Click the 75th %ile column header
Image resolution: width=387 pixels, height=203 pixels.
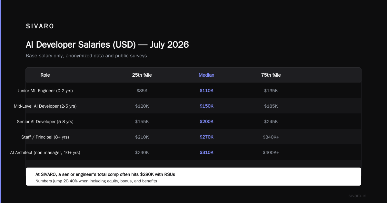[271, 75]
